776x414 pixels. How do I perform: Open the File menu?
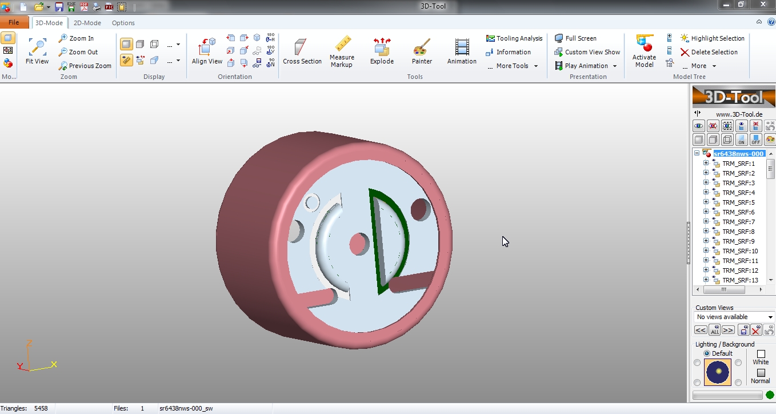pos(14,22)
